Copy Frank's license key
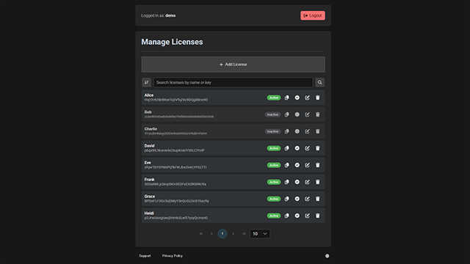Image resolution: width=470 pixels, height=264 pixels. tap(287, 182)
